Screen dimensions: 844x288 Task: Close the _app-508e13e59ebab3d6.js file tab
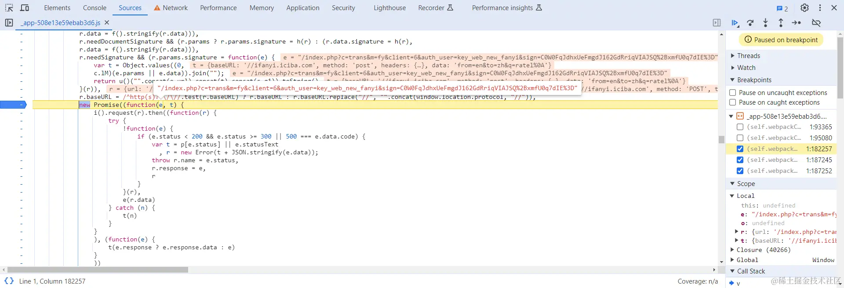pos(107,22)
